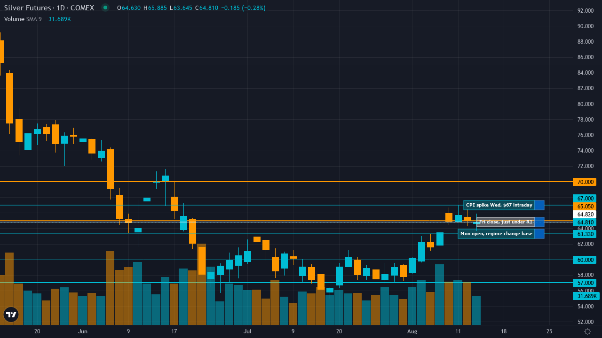Click the volume SMA value 31.689K in legend

[x=60, y=19]
